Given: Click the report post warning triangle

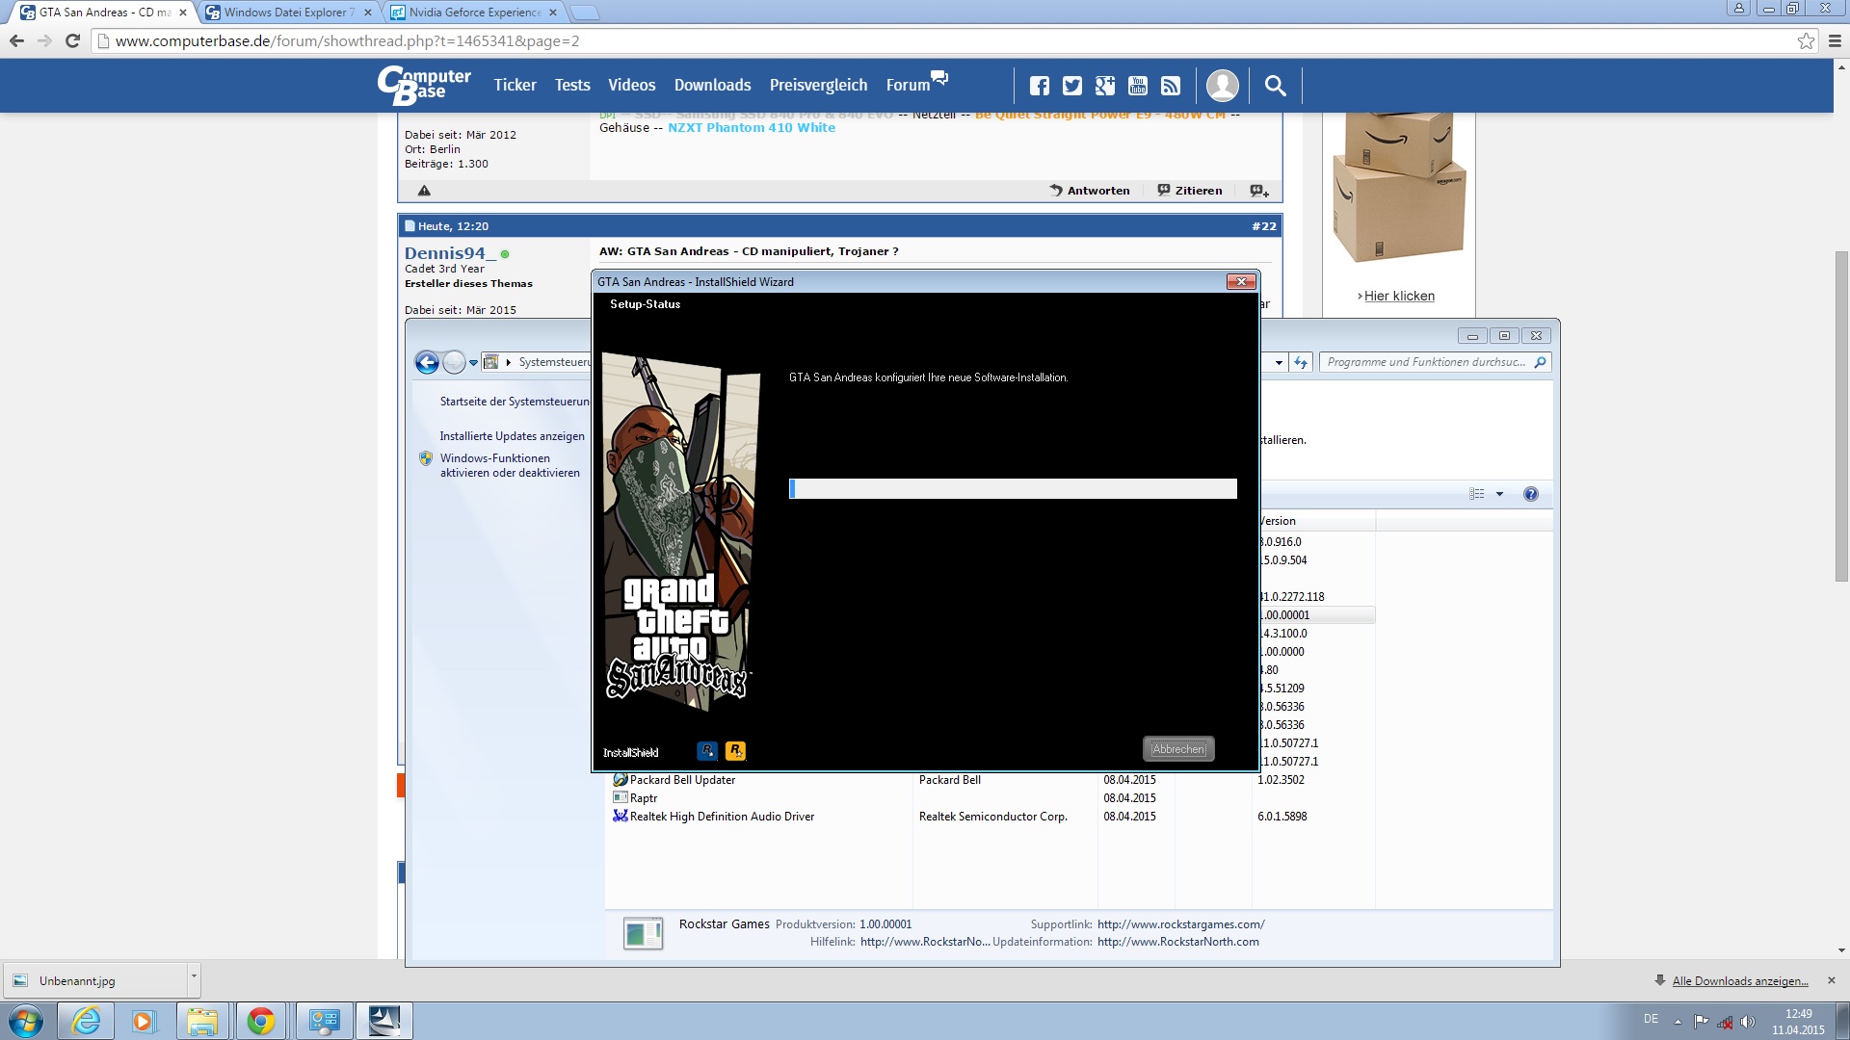Looking at the screenshot, I should [424, 191].
